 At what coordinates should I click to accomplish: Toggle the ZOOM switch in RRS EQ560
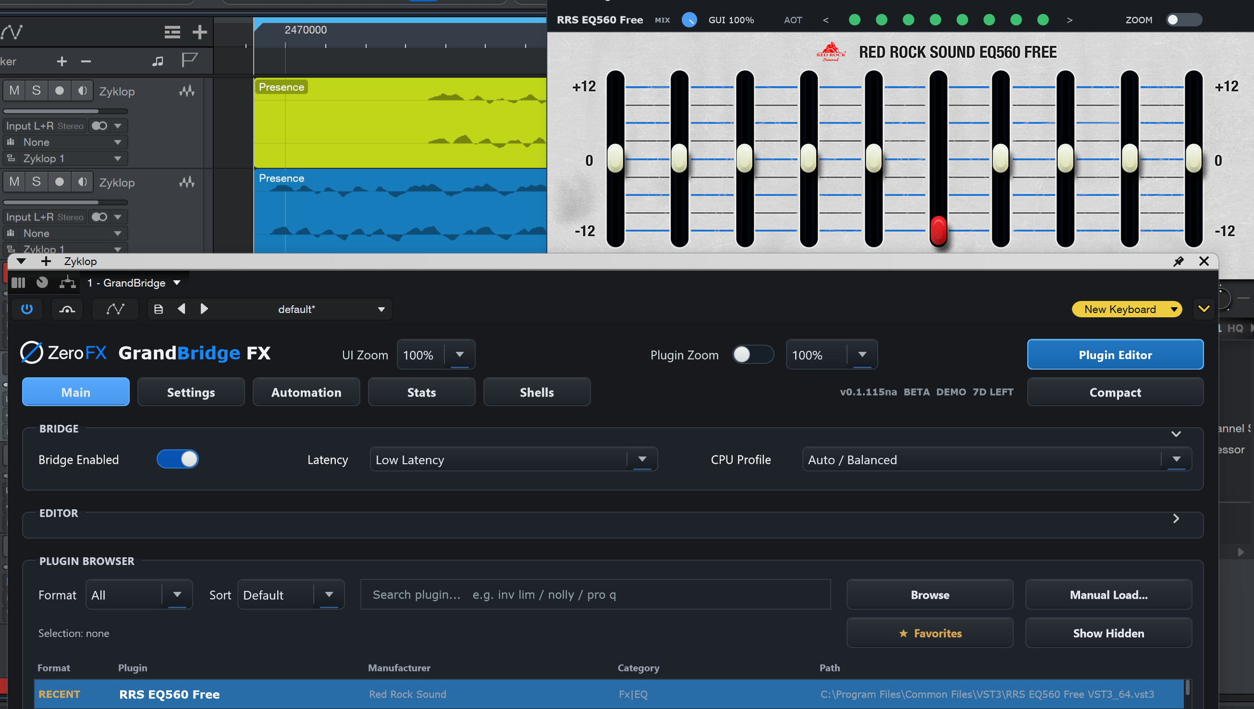[x=1184, y=20]
